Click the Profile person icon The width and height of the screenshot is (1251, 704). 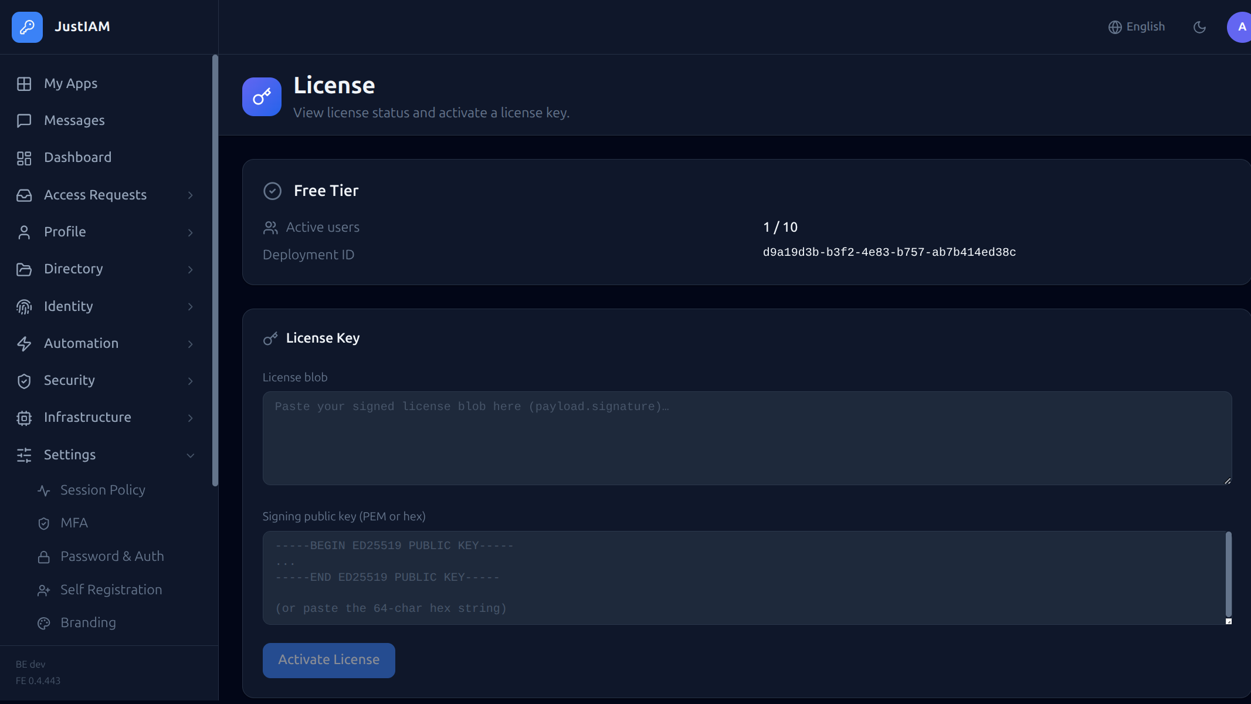[x=24, y=232]
